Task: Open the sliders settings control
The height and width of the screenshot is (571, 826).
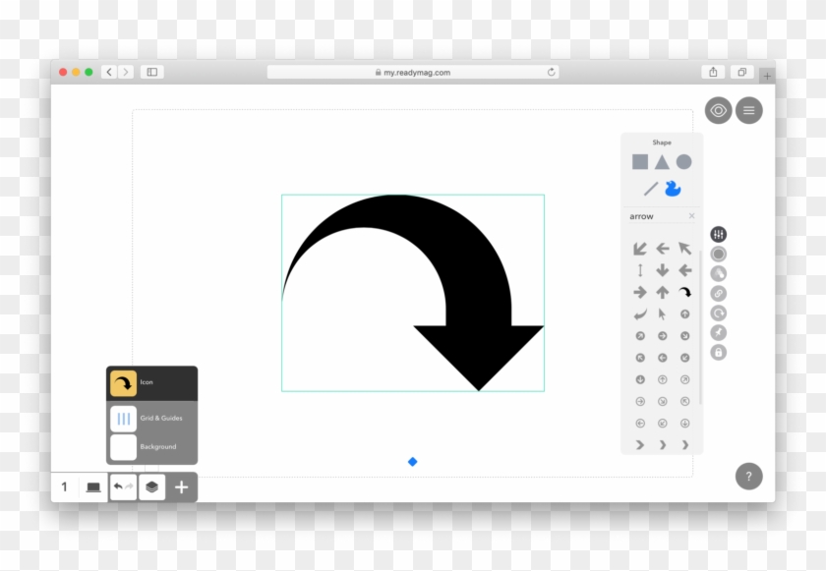Action: (x=718, y=234)
